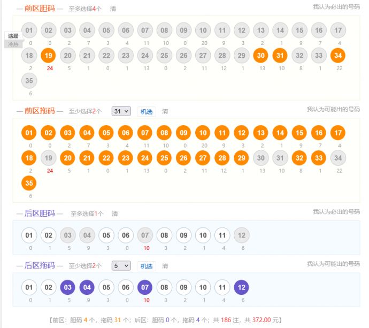
Task: Switch to the 遗漏 tab
Action: click(13, 36)
